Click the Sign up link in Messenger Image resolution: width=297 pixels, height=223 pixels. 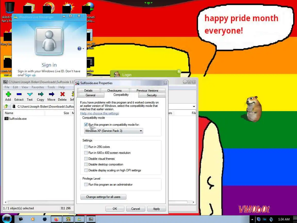pos(30,75)
